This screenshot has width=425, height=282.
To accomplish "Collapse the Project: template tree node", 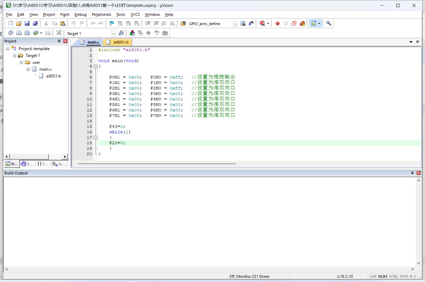I will click(x=8, y=49).
